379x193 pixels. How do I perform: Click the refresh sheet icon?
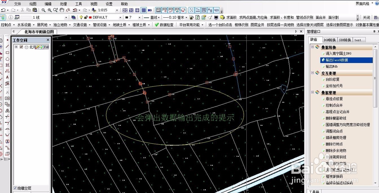click(198, 17)
